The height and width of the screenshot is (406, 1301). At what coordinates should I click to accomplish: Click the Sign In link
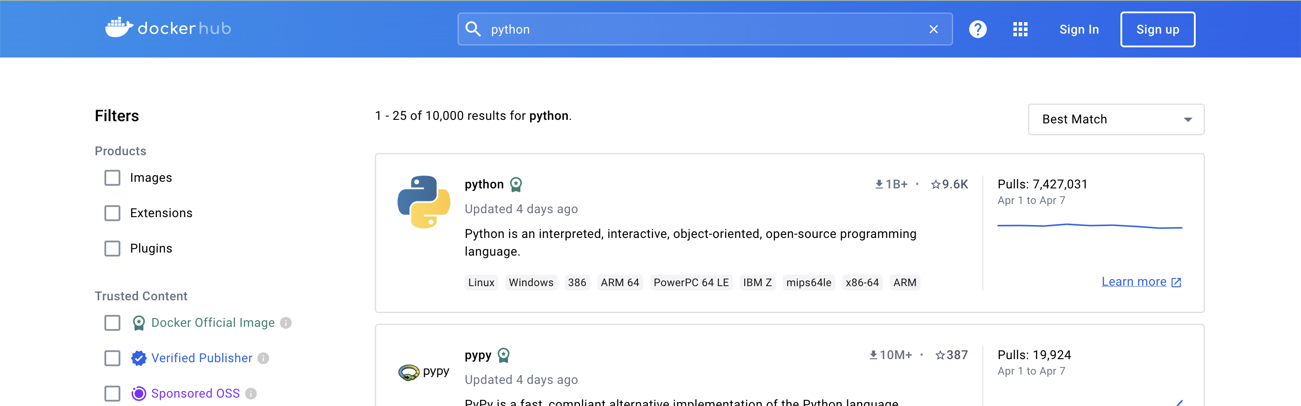tap(1079, 29)
